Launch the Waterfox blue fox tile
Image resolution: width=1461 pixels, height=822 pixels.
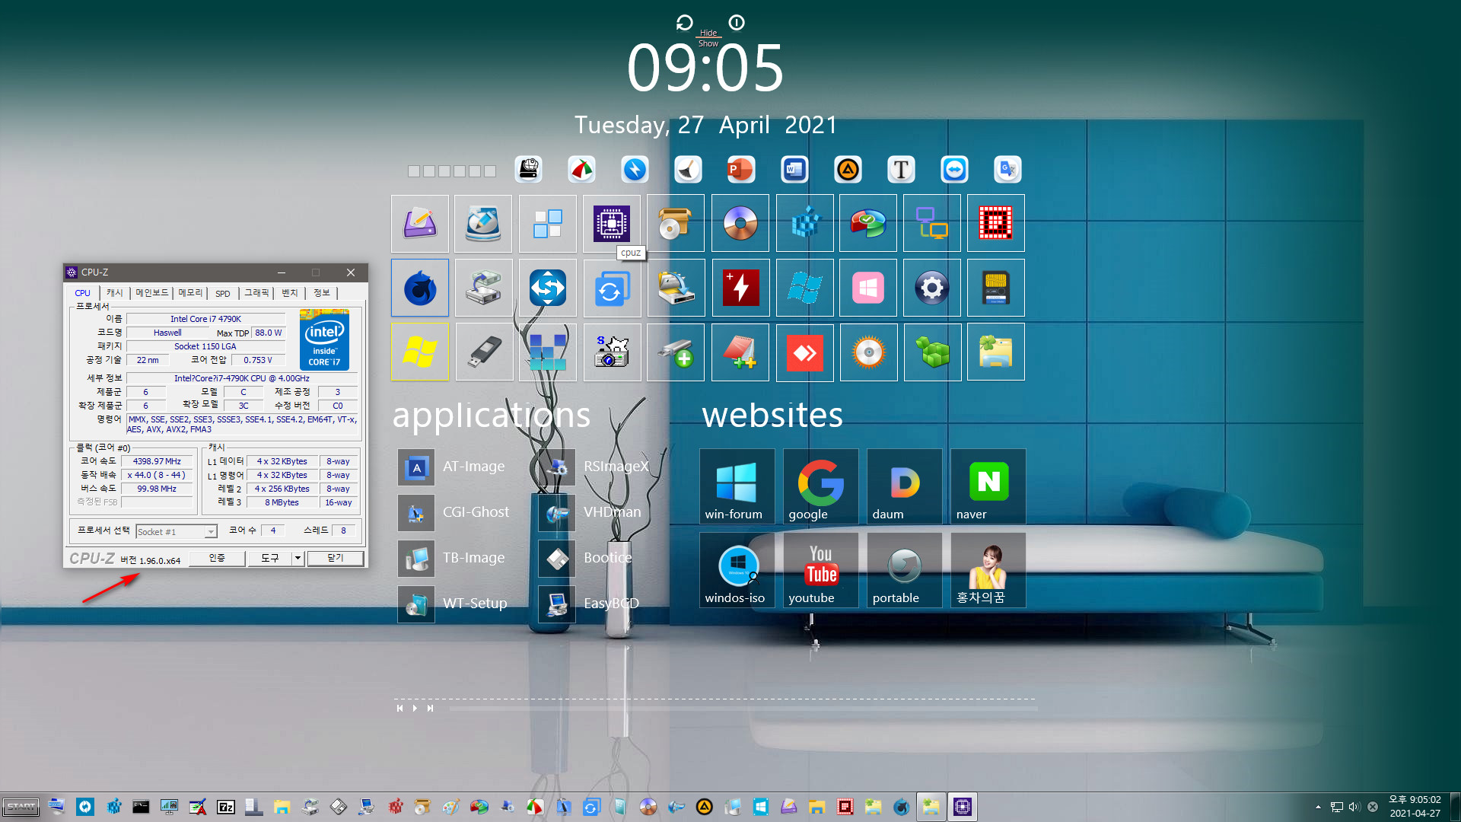(x=420, y=288)
